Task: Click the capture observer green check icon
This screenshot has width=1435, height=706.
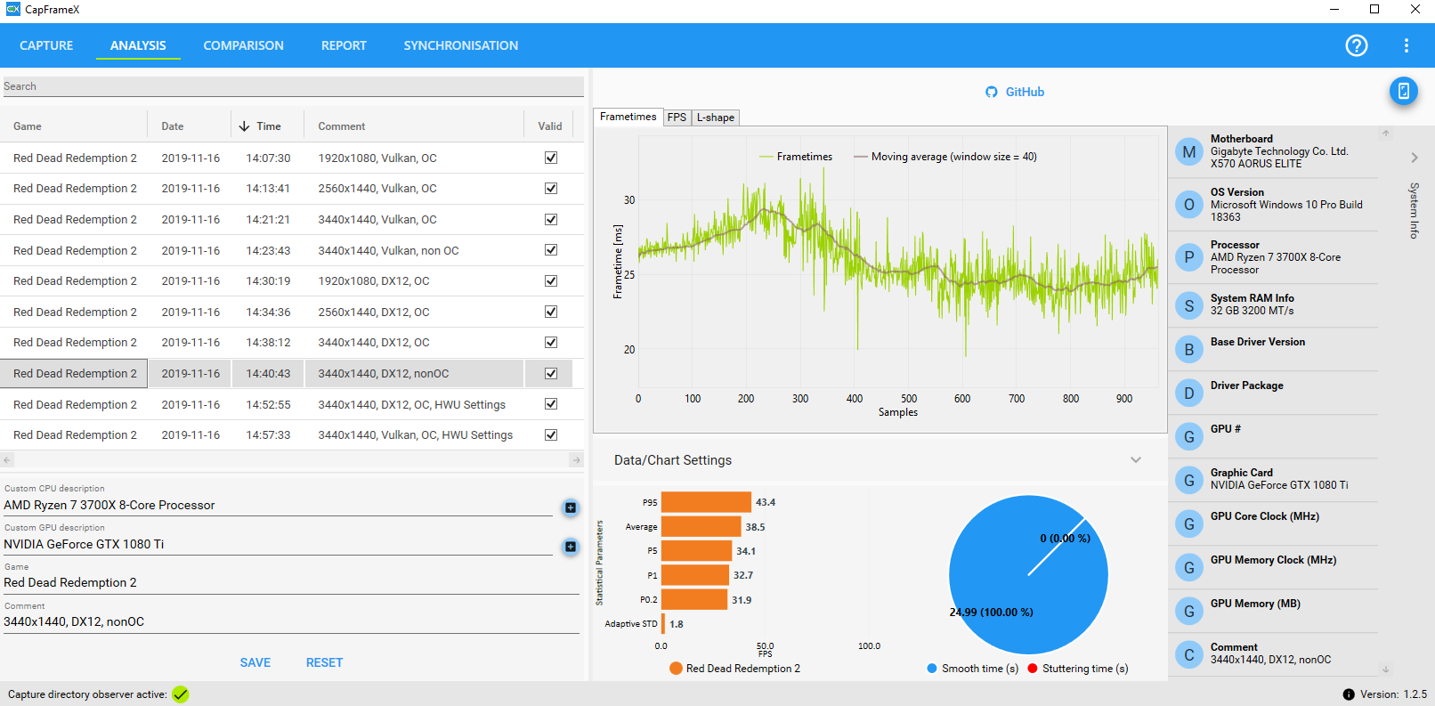Action: pyautogui.click(x=181, y=694)
